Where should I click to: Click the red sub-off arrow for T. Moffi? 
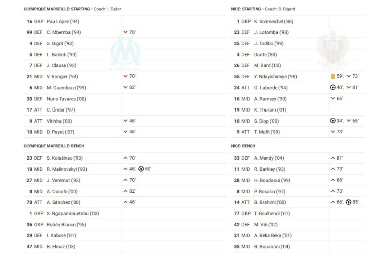[333, 132]
